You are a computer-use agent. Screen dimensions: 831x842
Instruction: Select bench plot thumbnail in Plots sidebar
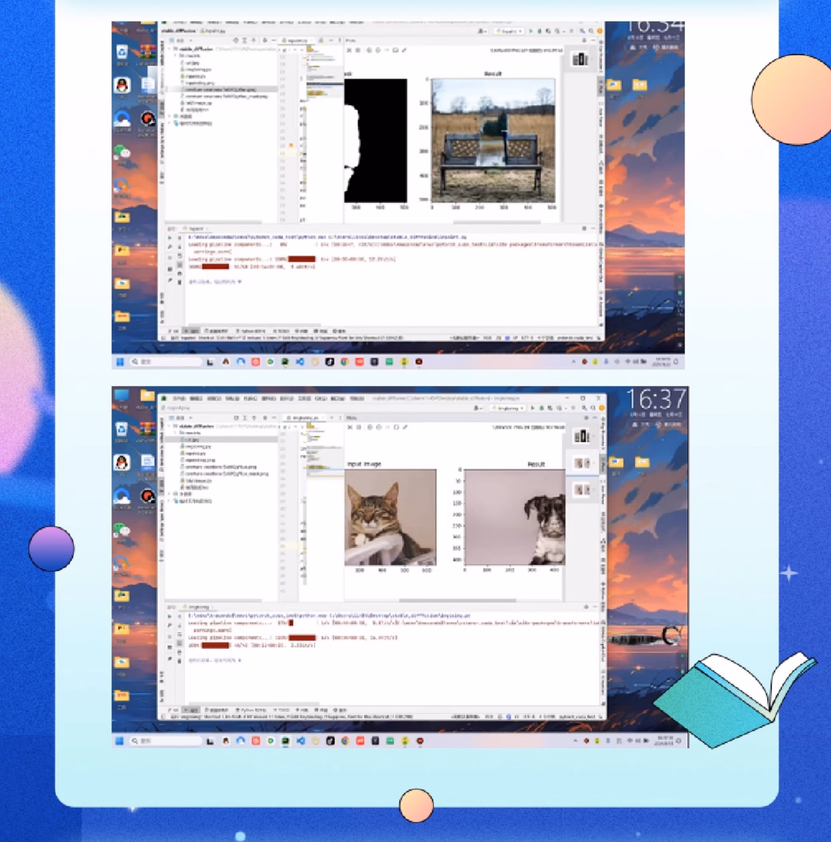[x=580, y=59]
